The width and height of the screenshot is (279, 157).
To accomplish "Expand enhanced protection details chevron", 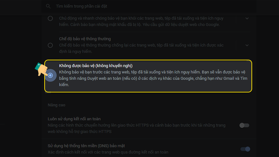I will click(x=247, y=18).
